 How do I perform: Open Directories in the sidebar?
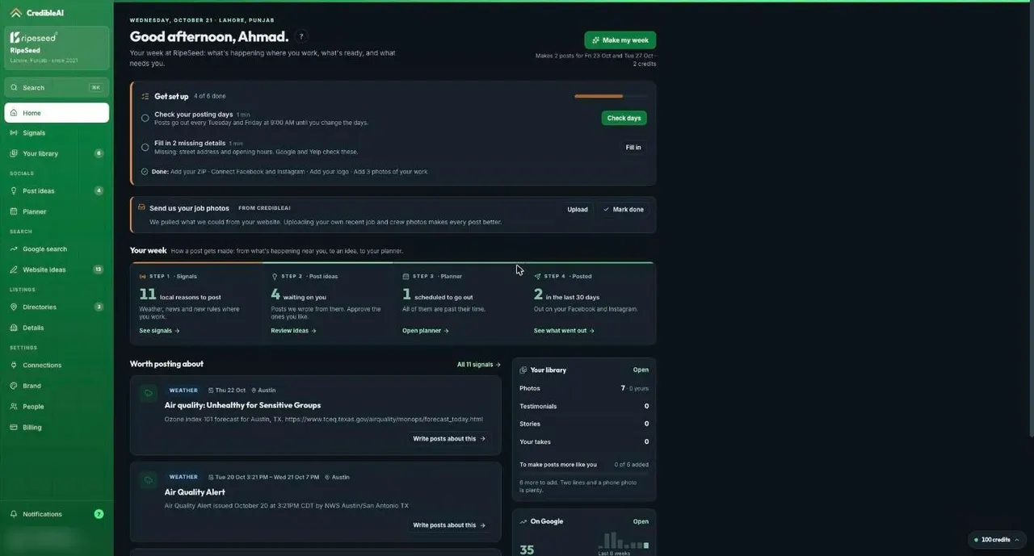click(57, 307)
